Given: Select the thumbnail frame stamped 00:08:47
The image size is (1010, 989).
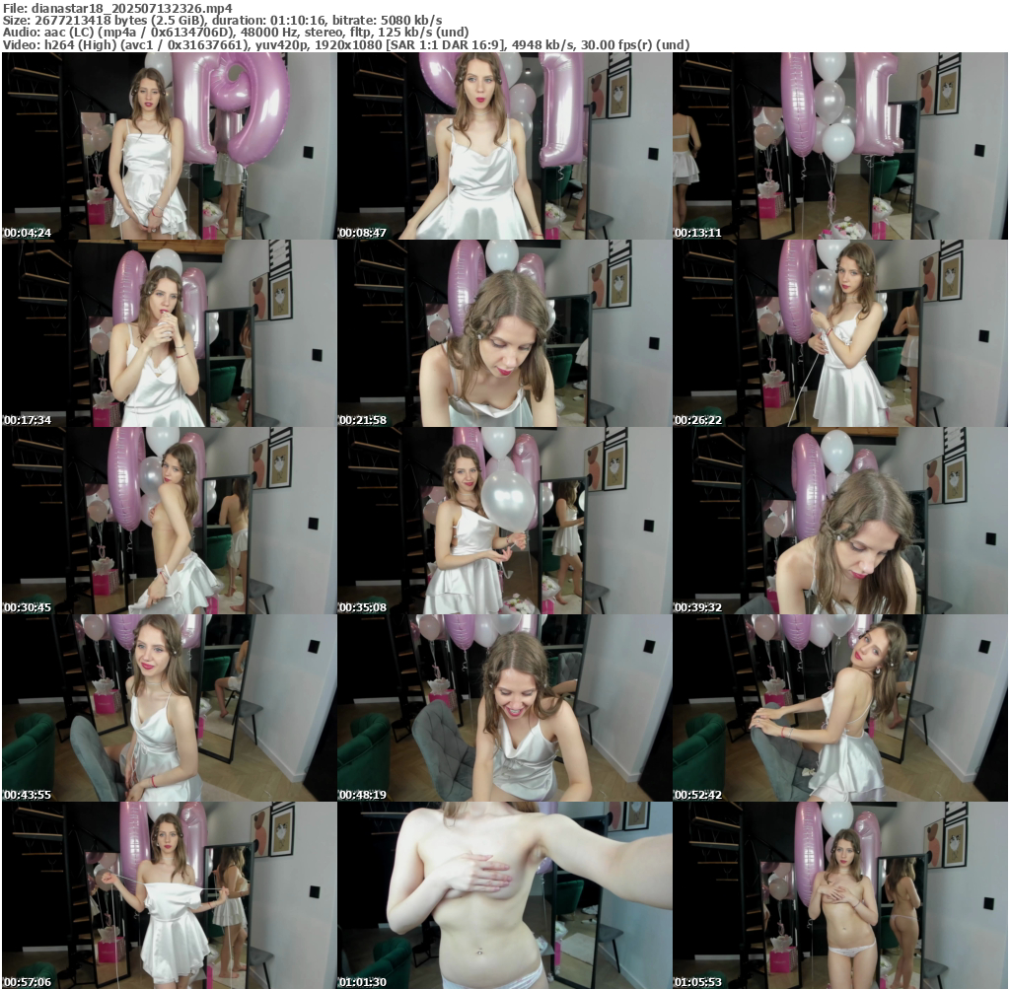Looking at the screenshot, I should (504, 146).
